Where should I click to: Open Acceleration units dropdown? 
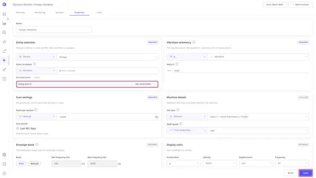pyautogui.click(x=184, y=163)
